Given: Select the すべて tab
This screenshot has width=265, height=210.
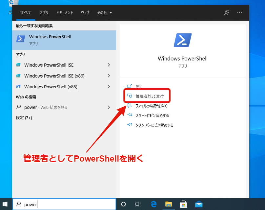Looking at the screenshot, I should 26,13.
